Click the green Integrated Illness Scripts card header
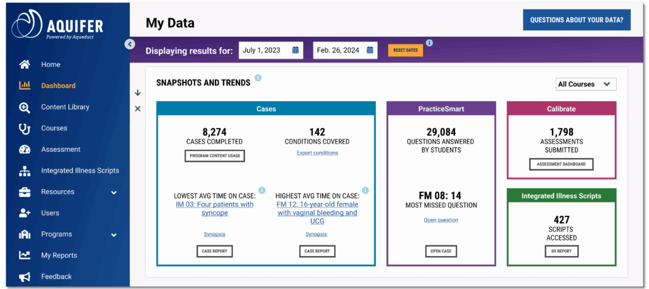 click(x=562, y=195)
